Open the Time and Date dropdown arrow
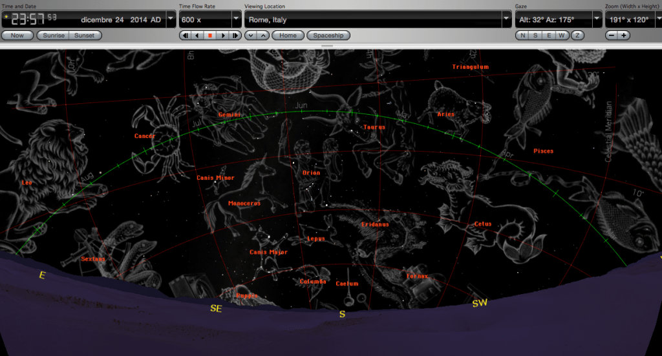 pos(171,19)
